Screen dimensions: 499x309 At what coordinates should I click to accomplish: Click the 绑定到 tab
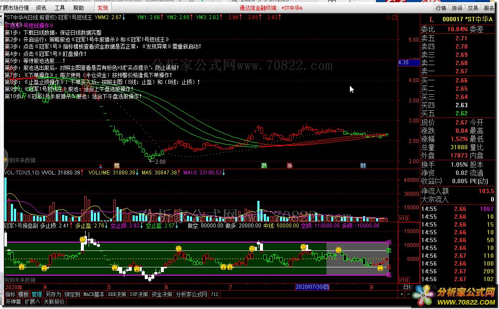pyautogui.click(x=72, y=294)
